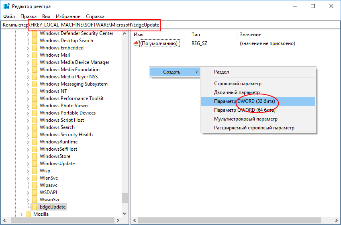This screenshot has width=341, height=225.
Task: Choose Мультистроковый параметр
Action: coord(258,119)
